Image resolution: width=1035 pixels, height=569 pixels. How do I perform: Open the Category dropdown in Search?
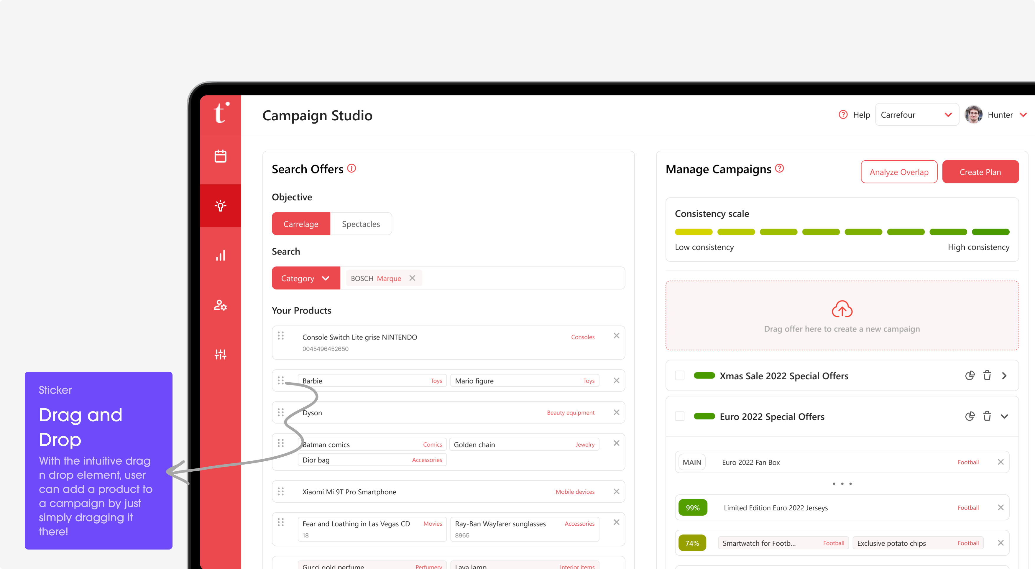[x=306, y=278]
